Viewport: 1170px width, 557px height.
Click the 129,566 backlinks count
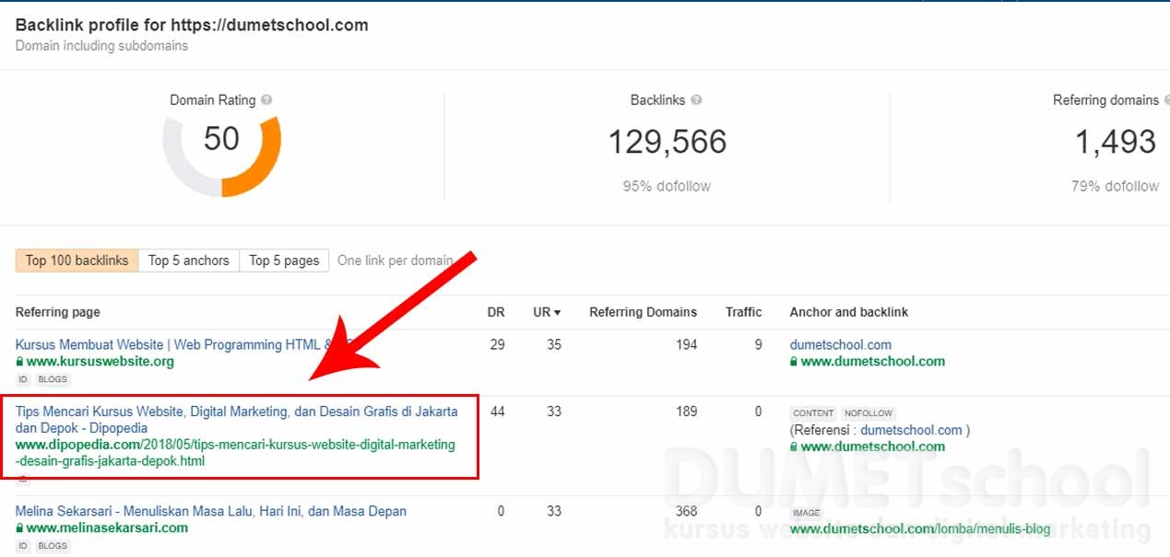tap(668, 142)
